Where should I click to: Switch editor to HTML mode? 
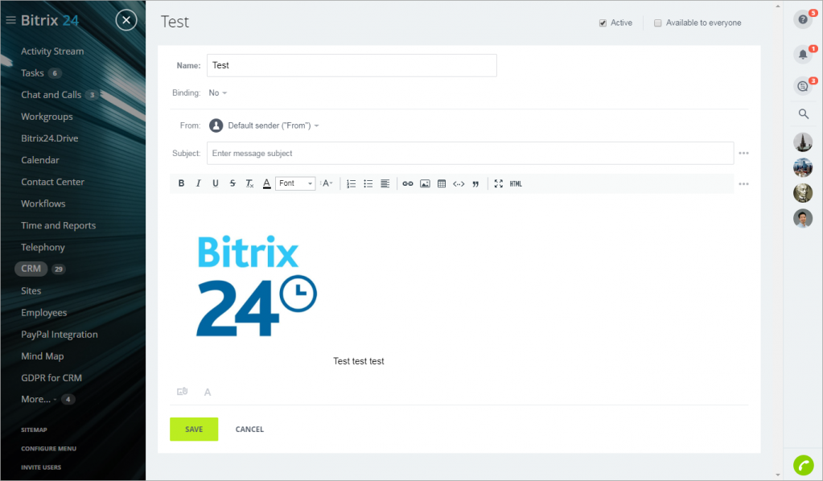click(516, 183)
